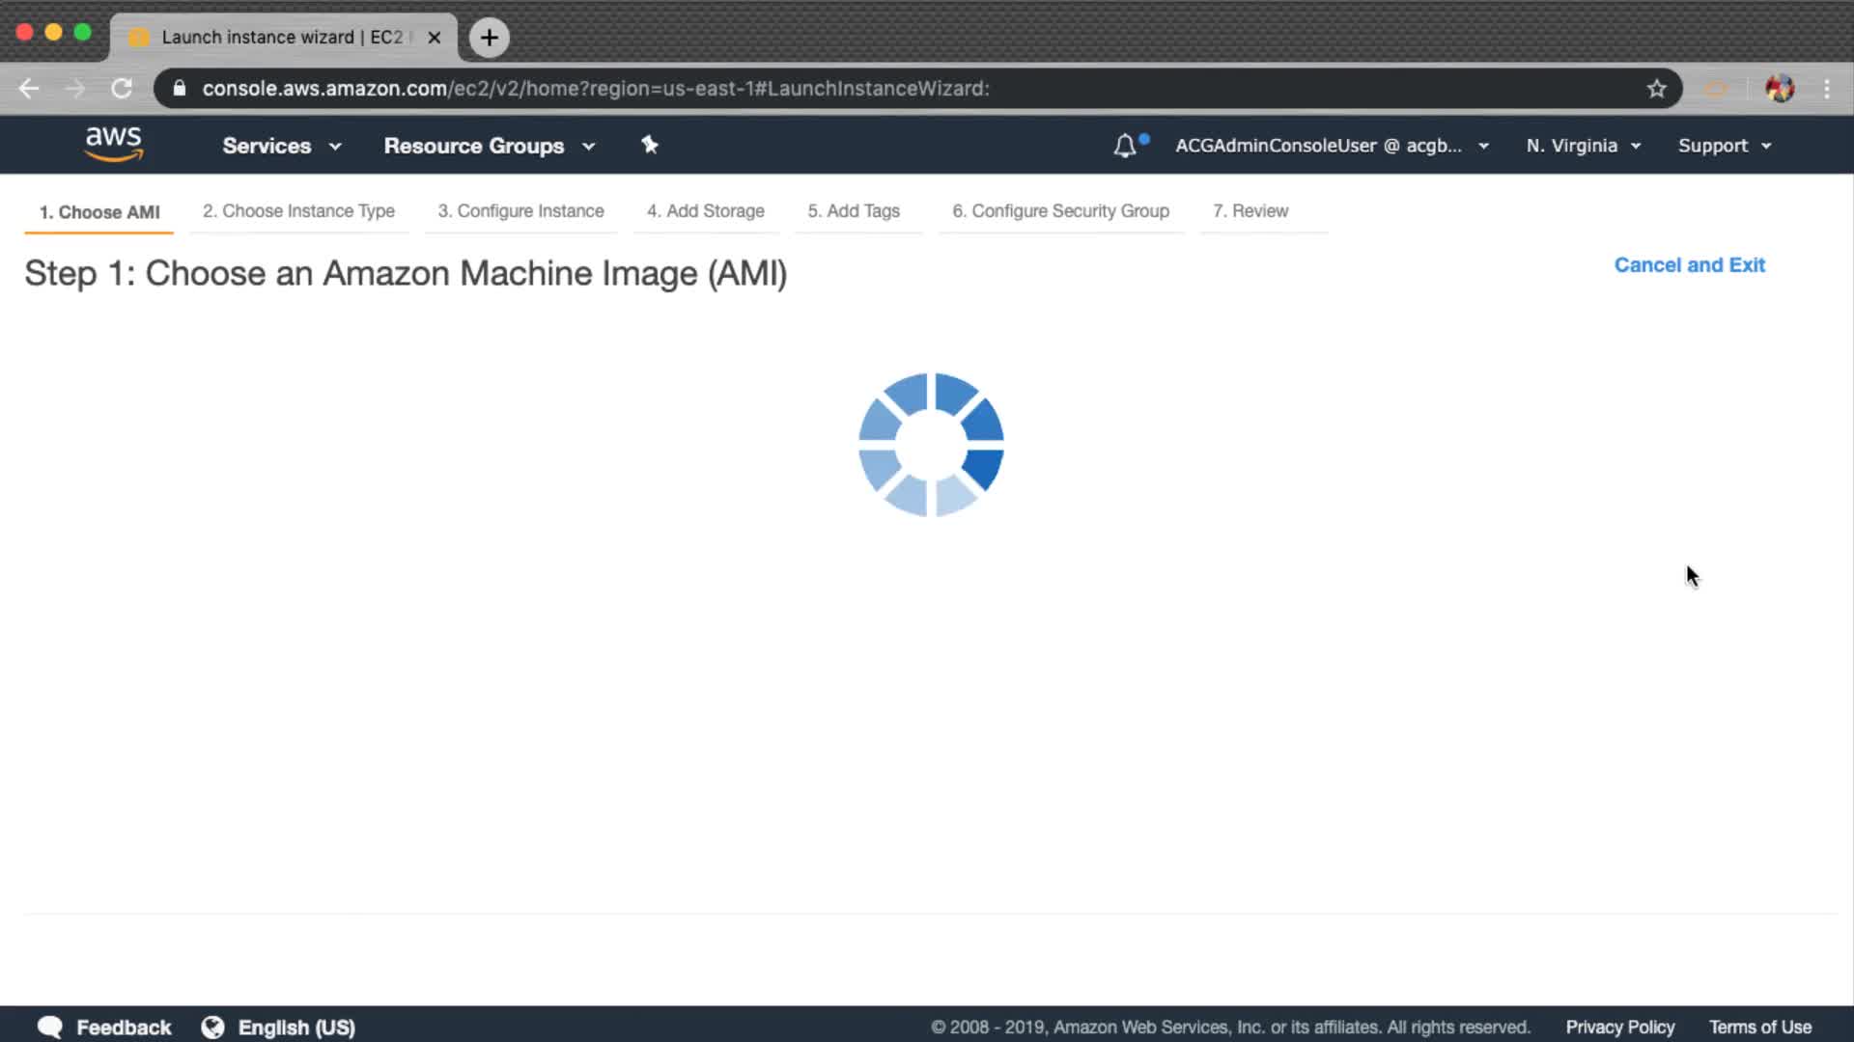Open Chrome three-dot menu

click(1827, 89)
